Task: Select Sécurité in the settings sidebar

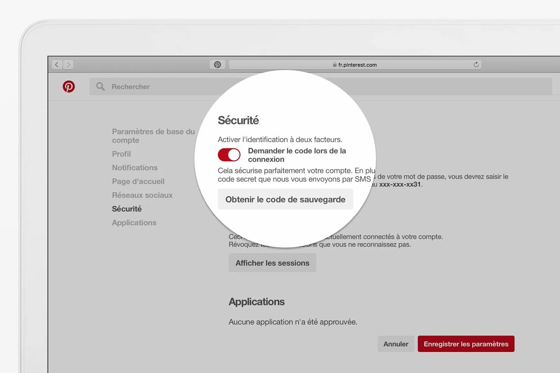Action: point(127,209)
